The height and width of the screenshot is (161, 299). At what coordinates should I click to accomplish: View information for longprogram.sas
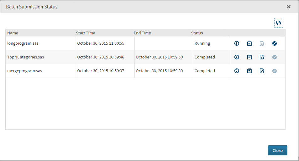(x=237, y=43)
